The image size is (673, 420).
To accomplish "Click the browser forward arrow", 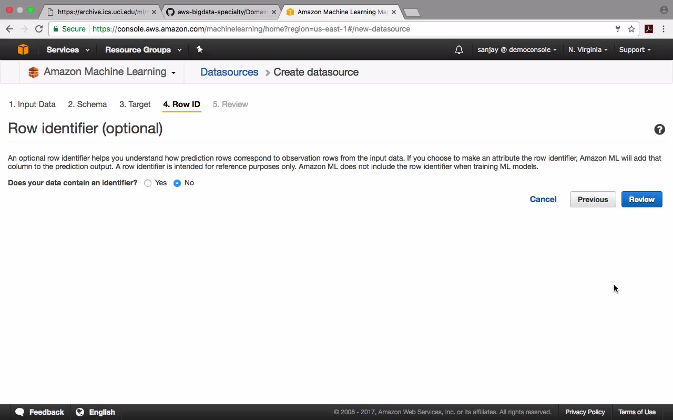I will pos(24,29).
